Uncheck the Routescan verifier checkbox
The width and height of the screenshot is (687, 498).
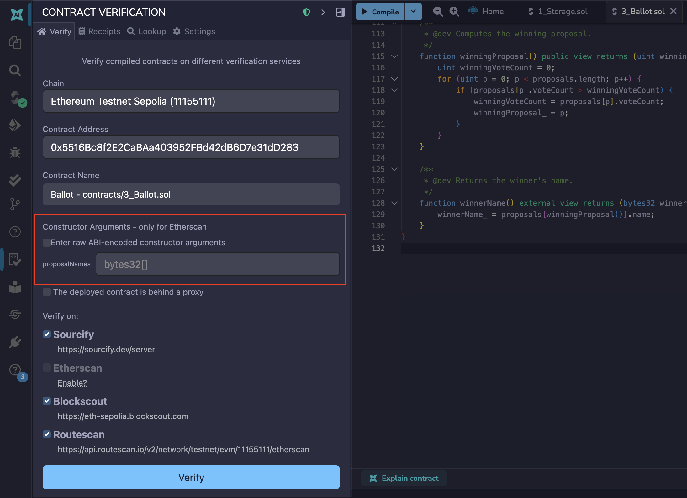47,434
